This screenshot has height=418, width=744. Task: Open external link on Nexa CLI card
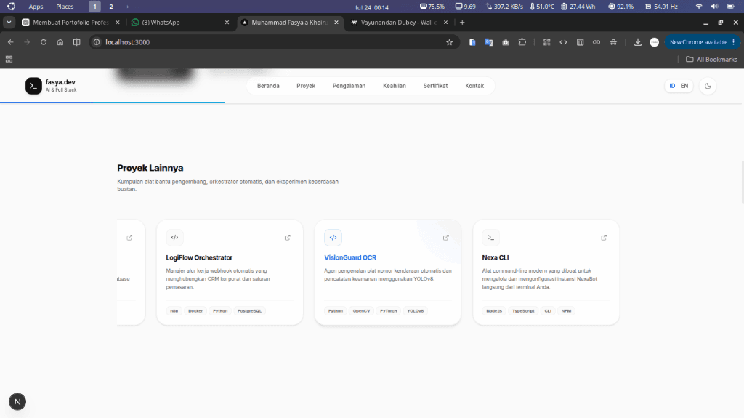(604, 238)
